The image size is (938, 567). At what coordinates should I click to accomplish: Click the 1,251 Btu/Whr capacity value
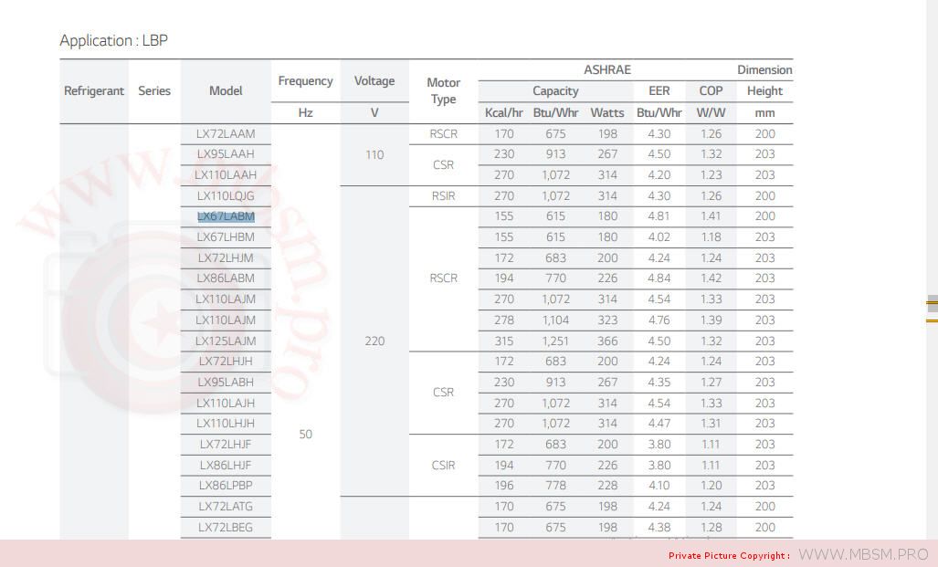555,341
